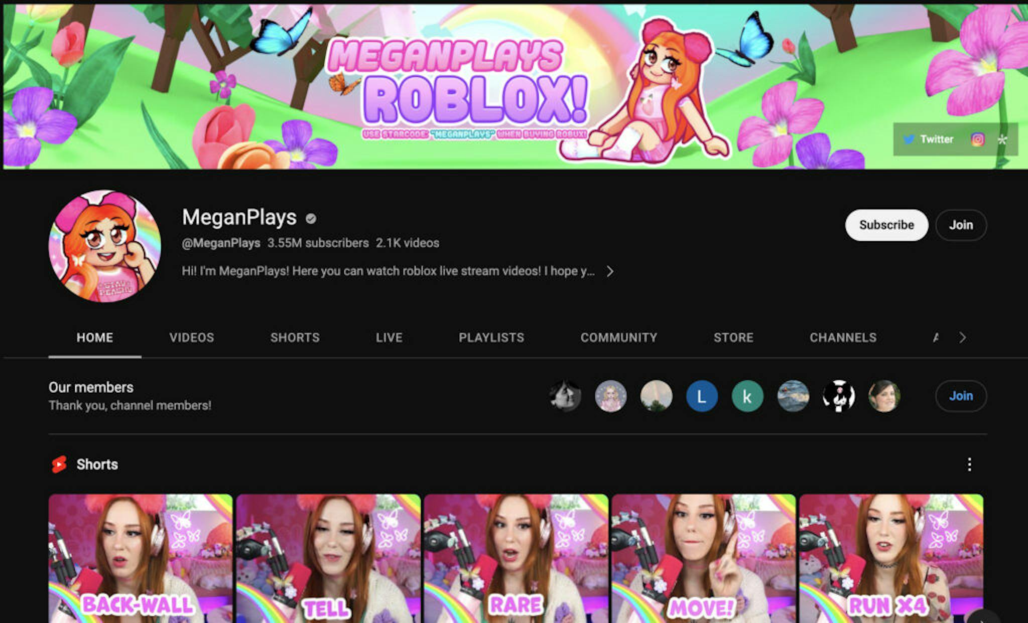The image size is (1028, 623).
Task: Select the HOME tab
Action: pyautogui.click(x=95, y=338)
